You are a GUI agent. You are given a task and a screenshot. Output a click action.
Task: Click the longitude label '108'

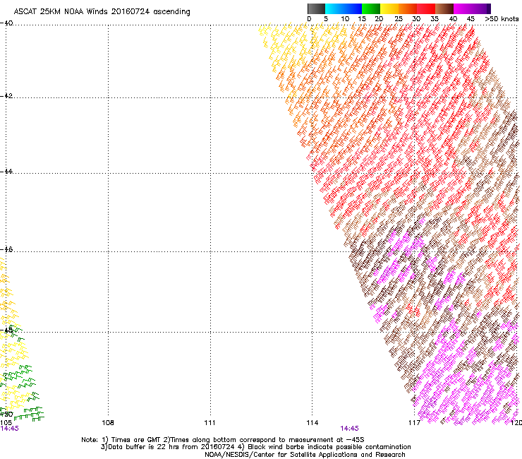(x=108, y=423)
